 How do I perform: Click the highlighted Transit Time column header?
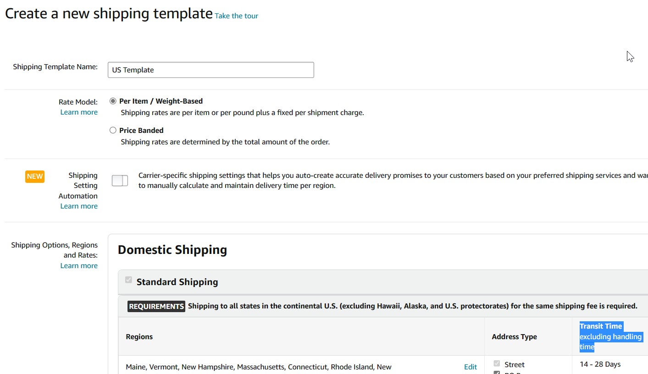pos(610,336)
